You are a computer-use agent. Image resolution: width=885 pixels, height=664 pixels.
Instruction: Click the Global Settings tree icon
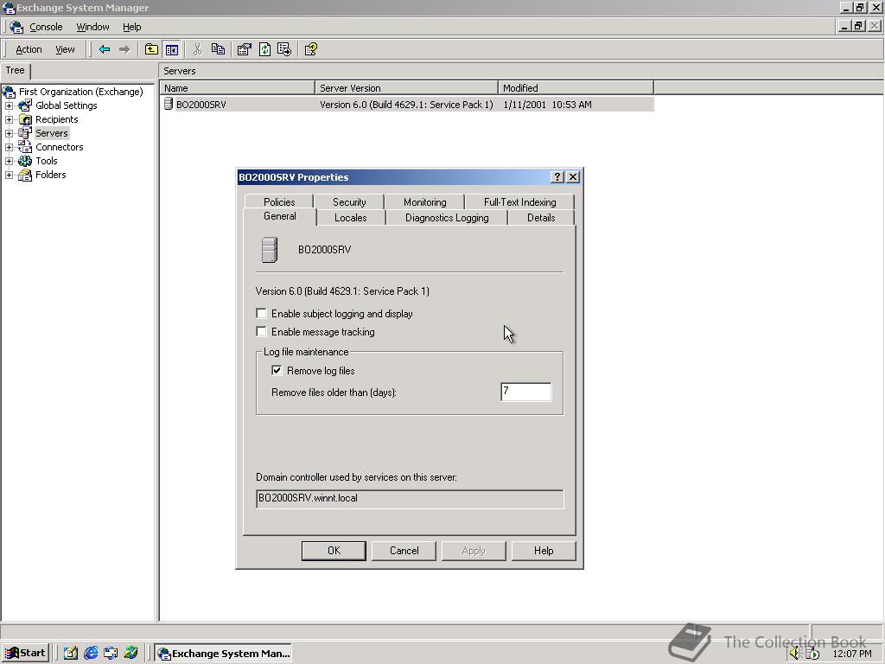click(x=25, y=105)
